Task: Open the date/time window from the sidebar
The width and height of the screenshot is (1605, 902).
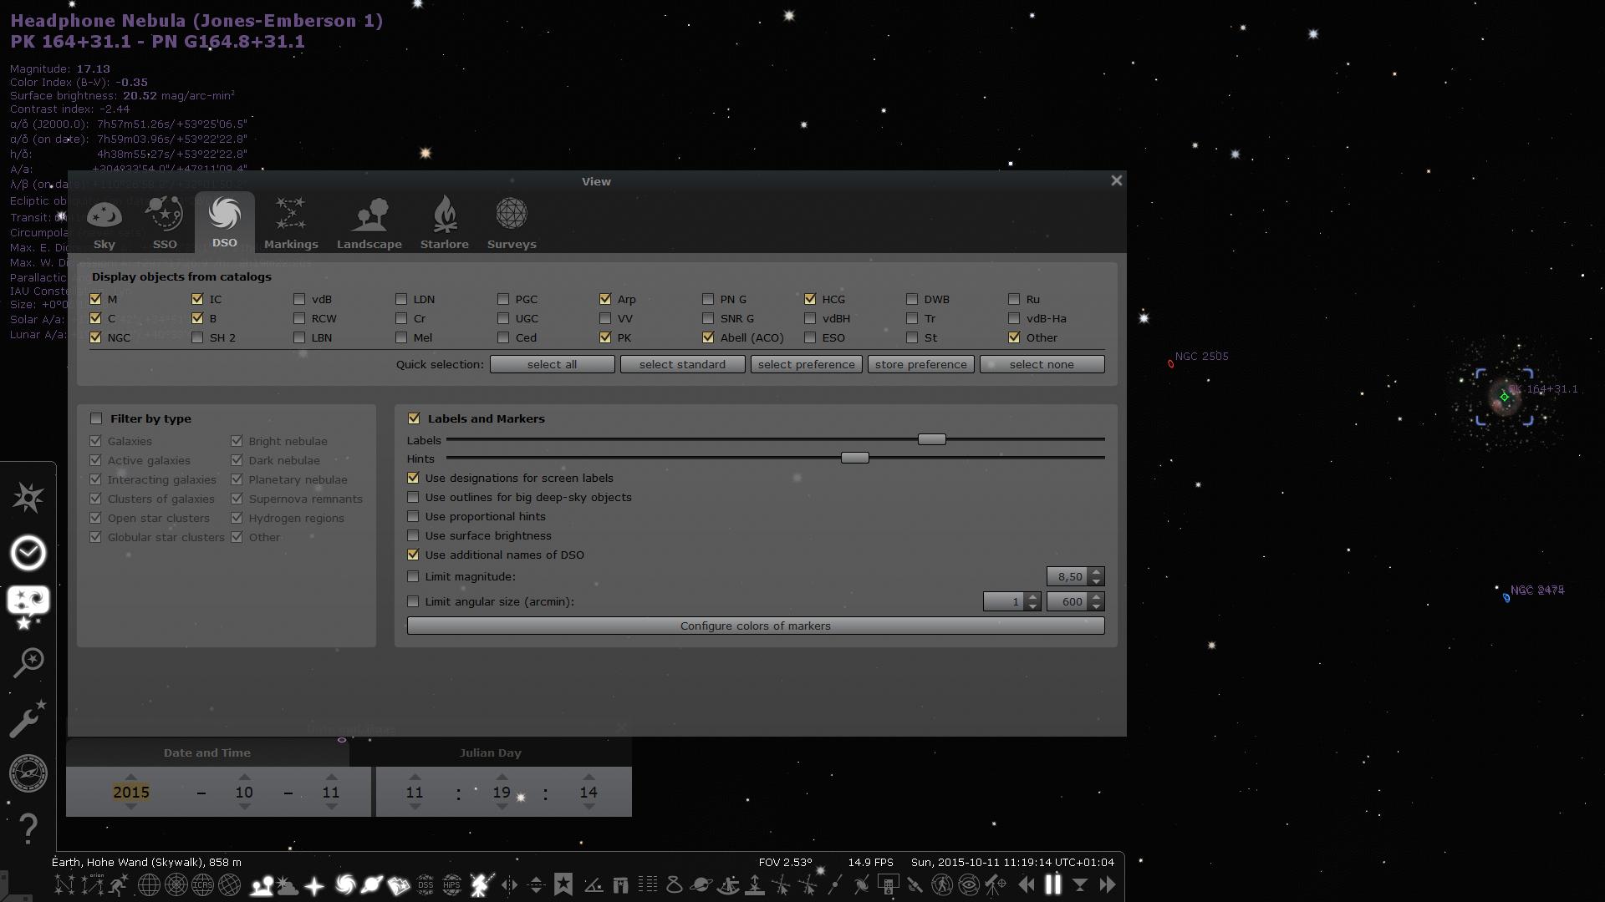Action: (28, 552)
